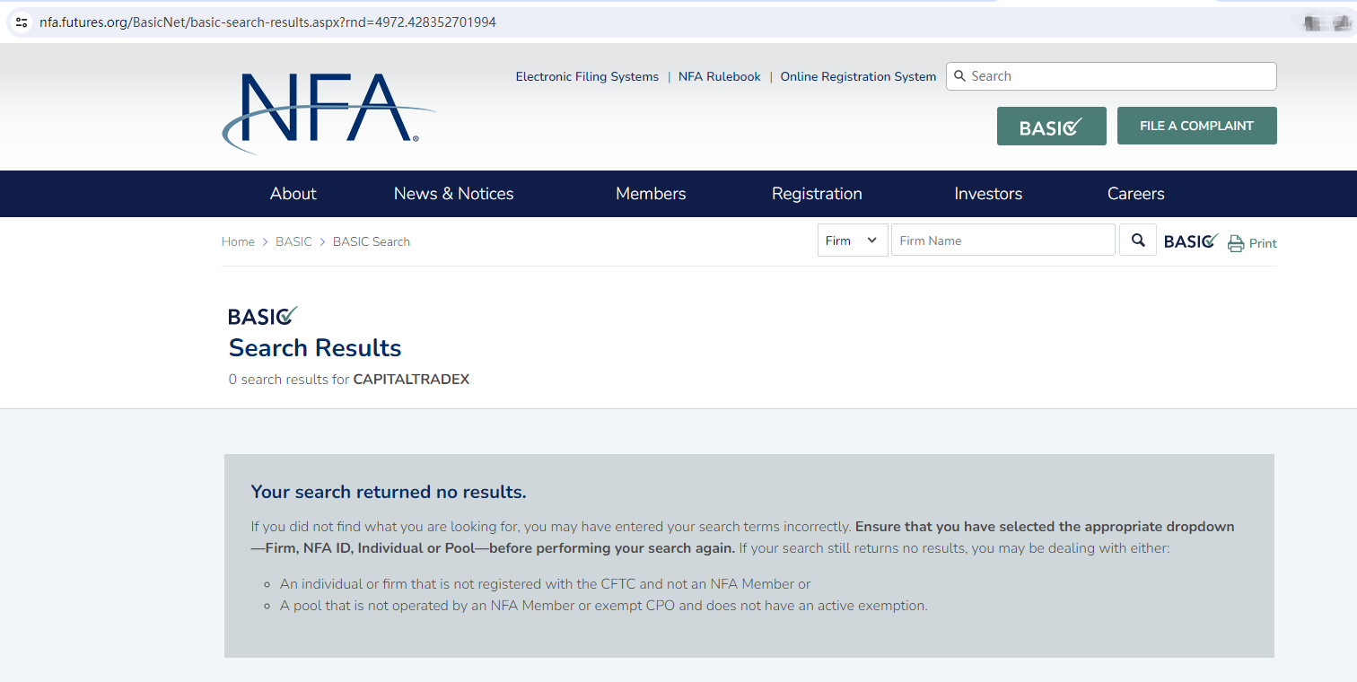Viewport: 1357px width, 682px height.
Task: Focus the Firm Name input field
Action: 1003,240
